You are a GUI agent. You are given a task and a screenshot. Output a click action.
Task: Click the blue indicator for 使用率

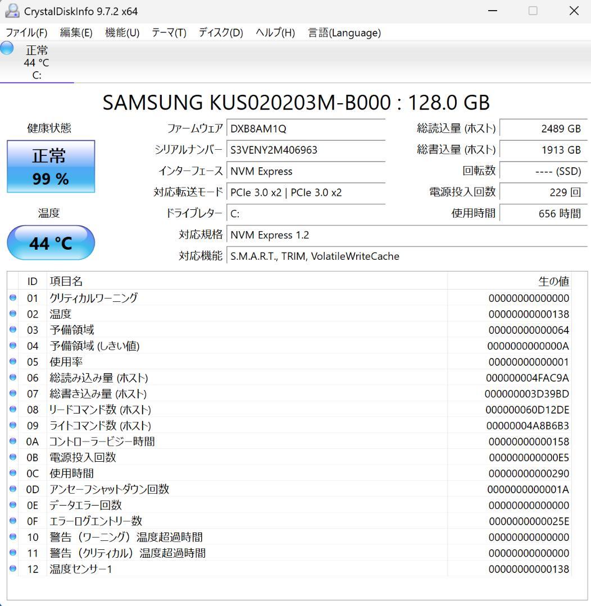(13, 361)
